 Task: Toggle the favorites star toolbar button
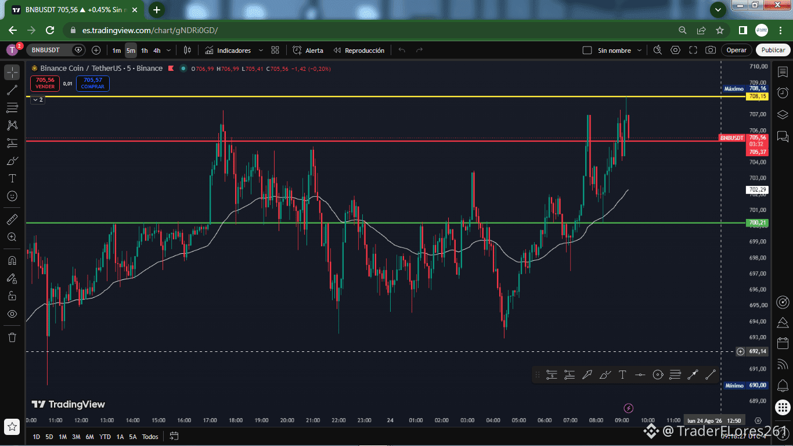pos(12,427)
